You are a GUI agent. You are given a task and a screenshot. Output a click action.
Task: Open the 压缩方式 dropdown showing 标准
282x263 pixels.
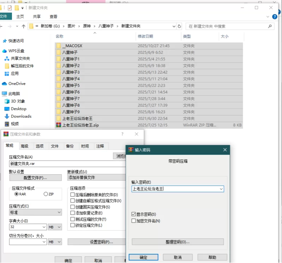tap(59, 212)
